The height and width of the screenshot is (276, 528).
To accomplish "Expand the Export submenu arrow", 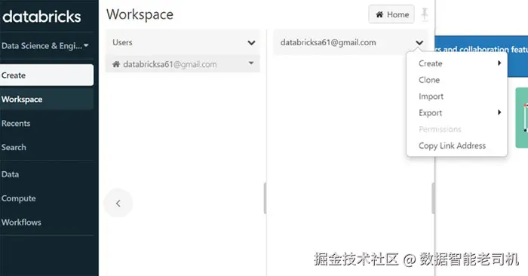I will pyautogui.click(x=499, y=112).
